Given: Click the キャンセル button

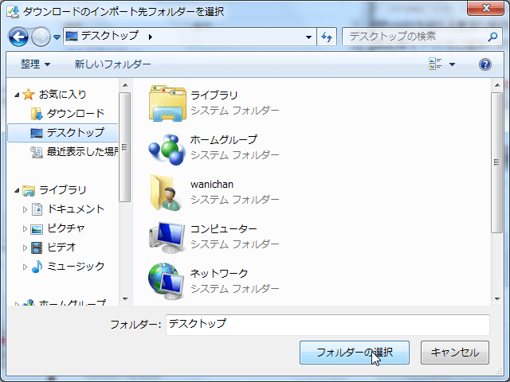Looking at the screenshot, I should [x=455, y=353].
